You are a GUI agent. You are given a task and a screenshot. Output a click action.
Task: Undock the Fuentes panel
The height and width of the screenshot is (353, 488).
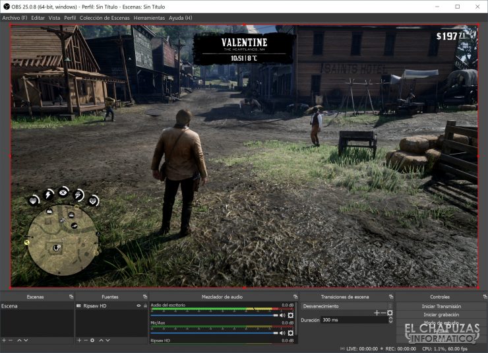[144, 297]
